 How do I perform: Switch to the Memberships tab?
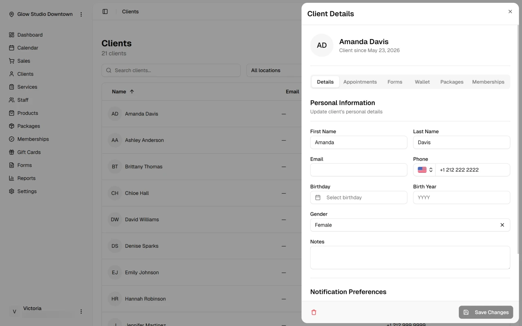click(488, 82)
